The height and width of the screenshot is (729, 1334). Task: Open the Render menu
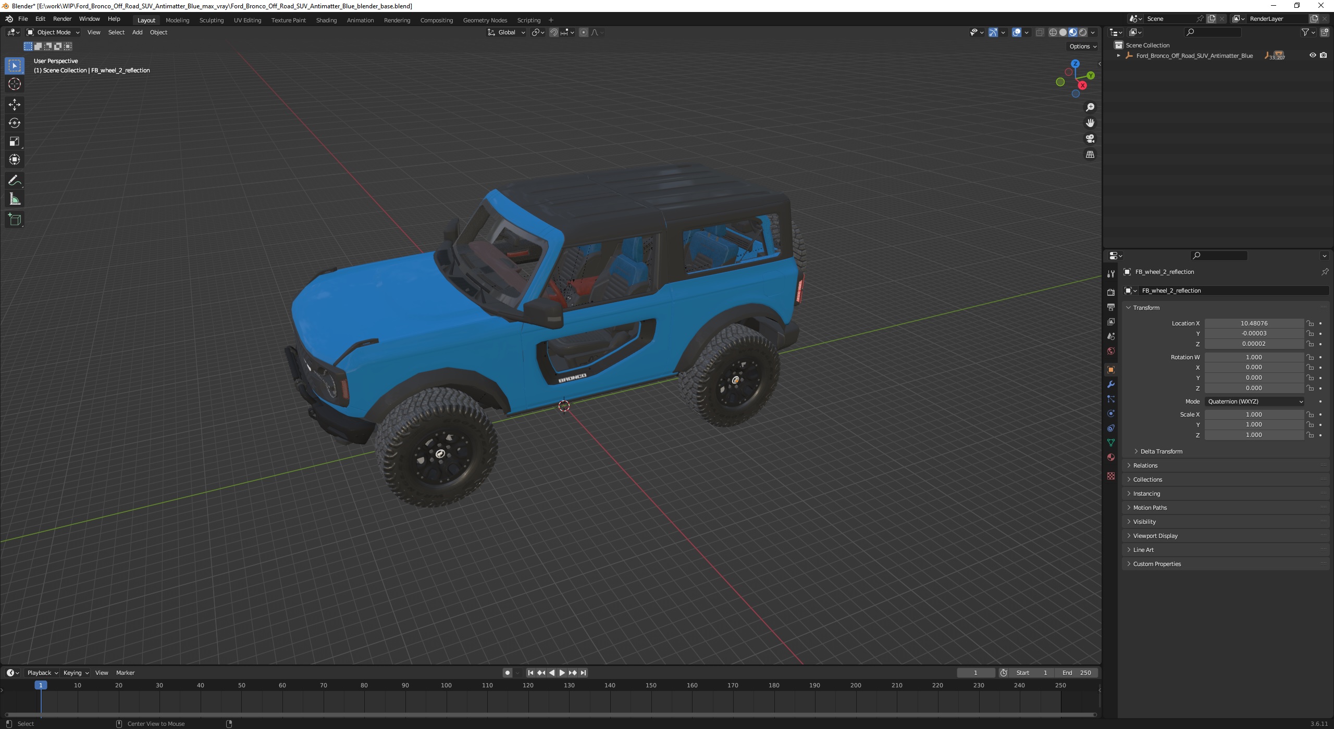click(x=62, y=19)
